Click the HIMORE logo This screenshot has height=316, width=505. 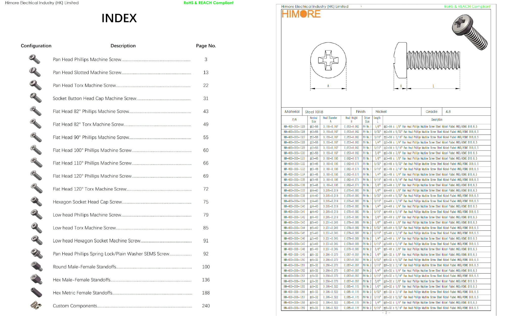click(x=301, y=14)
